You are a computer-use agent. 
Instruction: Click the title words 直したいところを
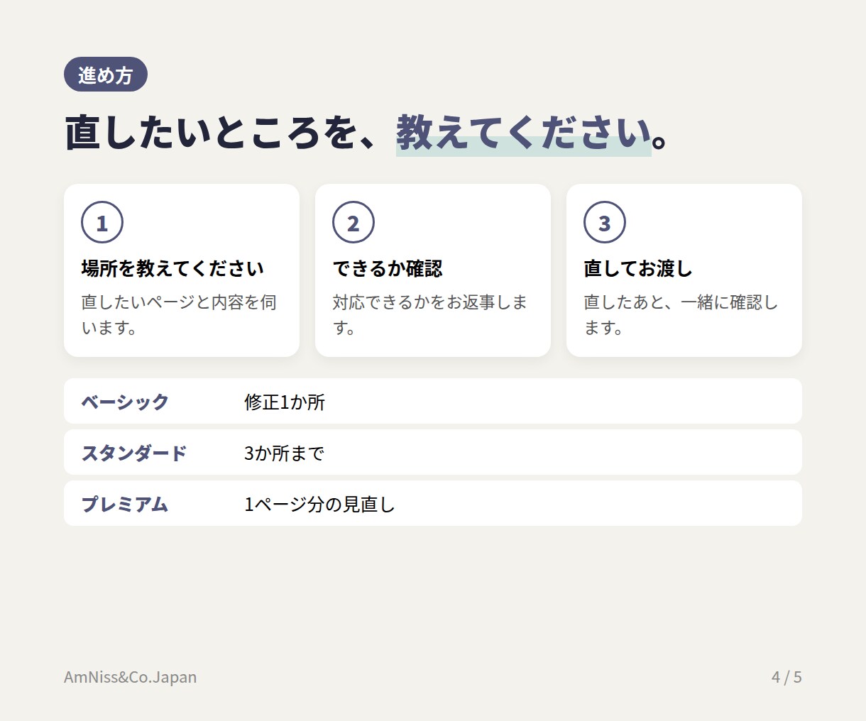(x=211, y=133)
